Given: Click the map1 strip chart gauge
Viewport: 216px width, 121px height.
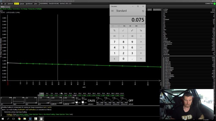Looking at the screenshot, I should coord(19,101).
